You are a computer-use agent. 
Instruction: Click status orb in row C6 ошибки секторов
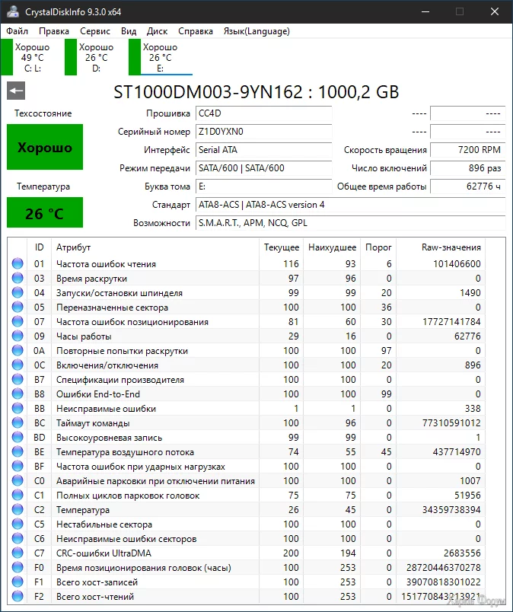[x=18, y=538]
